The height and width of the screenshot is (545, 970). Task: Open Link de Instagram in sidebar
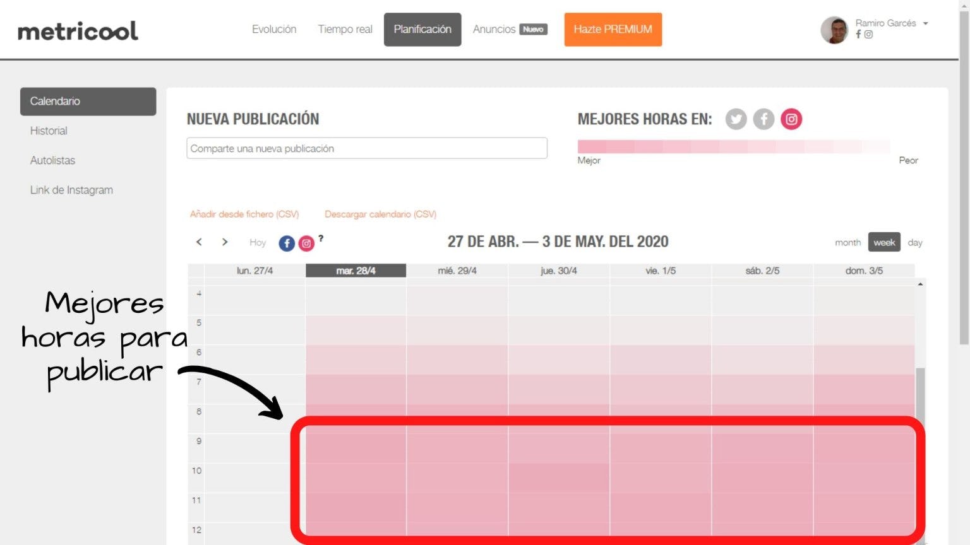pyautogui.click(x=71, y=190)
